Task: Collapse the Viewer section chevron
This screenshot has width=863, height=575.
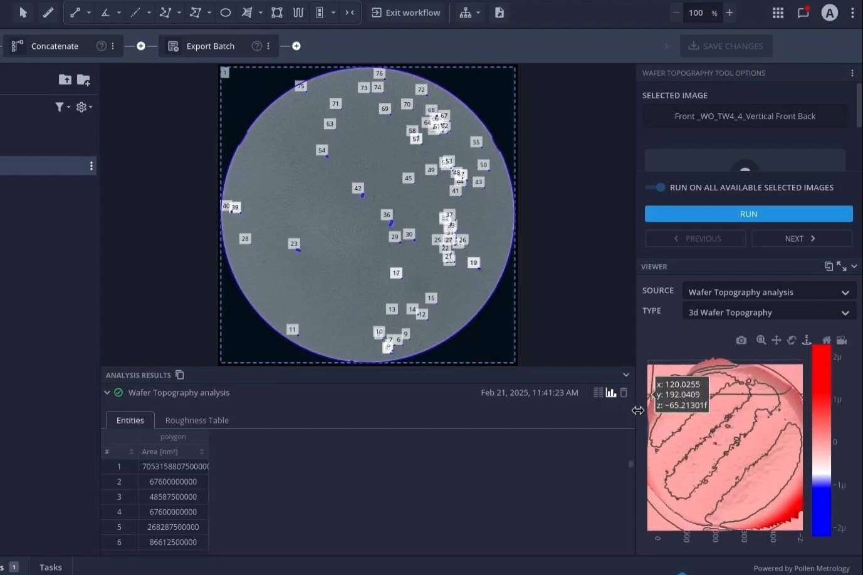Action: click(x=854, y=266)
